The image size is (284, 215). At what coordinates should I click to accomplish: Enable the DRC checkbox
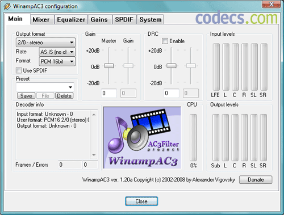click(x=165, y=41)
